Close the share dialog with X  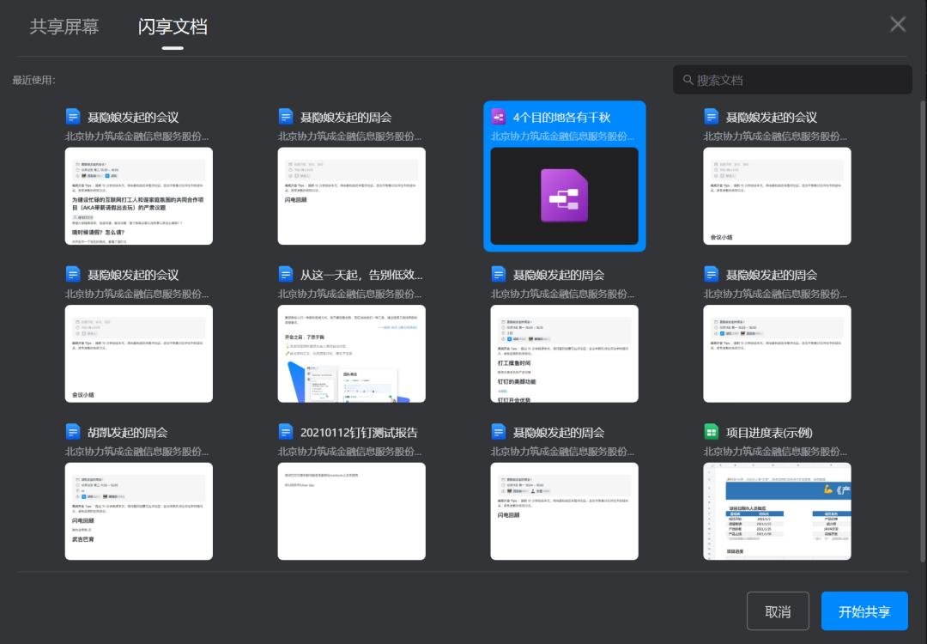click(x=898, y=24)
